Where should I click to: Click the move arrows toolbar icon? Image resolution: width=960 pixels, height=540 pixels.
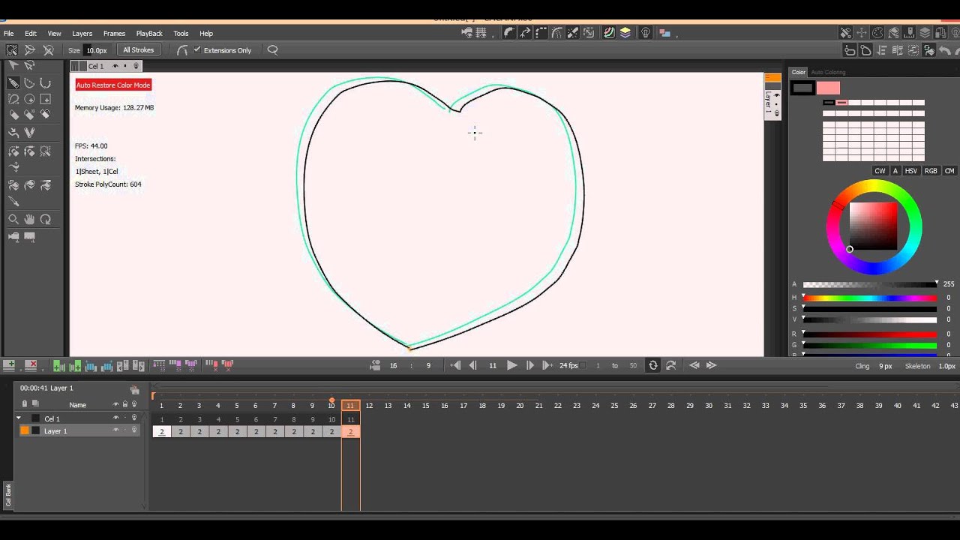coord(862,33)
